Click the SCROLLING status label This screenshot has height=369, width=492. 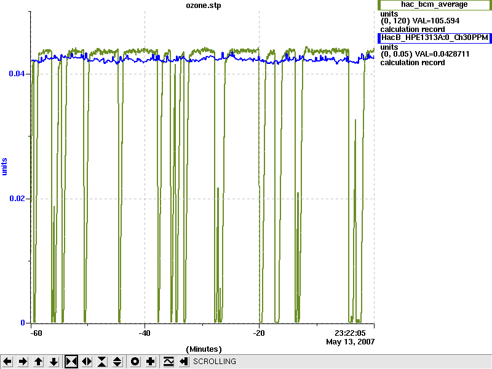click(214, 362)
